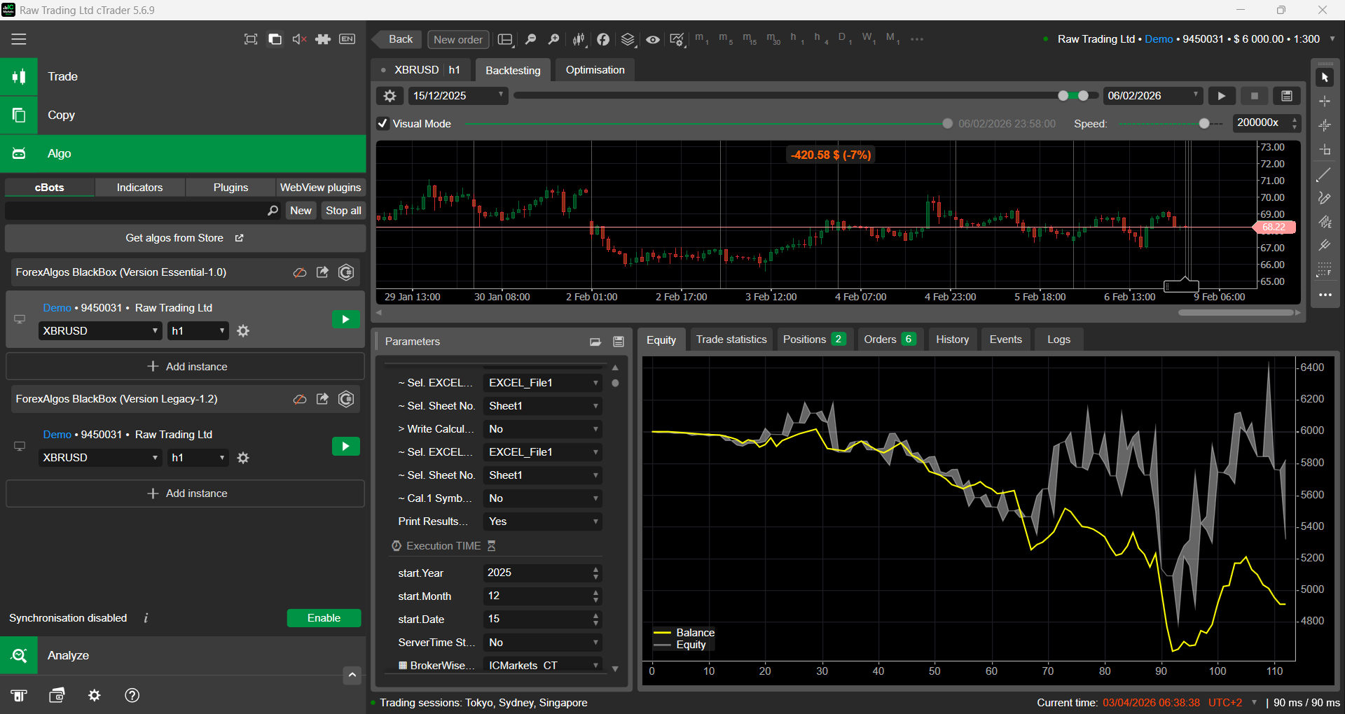Open the help question mark icon
This screenshot has height=714, width=1345.
click(132, 695)
